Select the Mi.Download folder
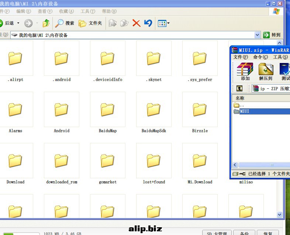The width and height of the screenshot is (290, 235). (x=200, y=164)
